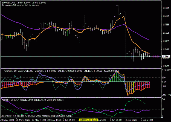Click the 3 Jun 21:00 time label
The height and width of the screenshot is (122, 171).
147,120
